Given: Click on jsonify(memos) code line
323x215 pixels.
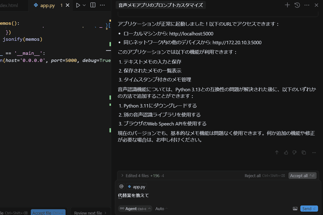Looking at the screenshot, I should pyautogui.click(x=23, y=39).
